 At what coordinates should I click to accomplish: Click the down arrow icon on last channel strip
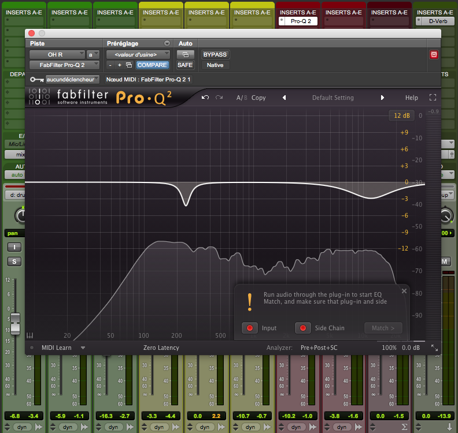449,427
